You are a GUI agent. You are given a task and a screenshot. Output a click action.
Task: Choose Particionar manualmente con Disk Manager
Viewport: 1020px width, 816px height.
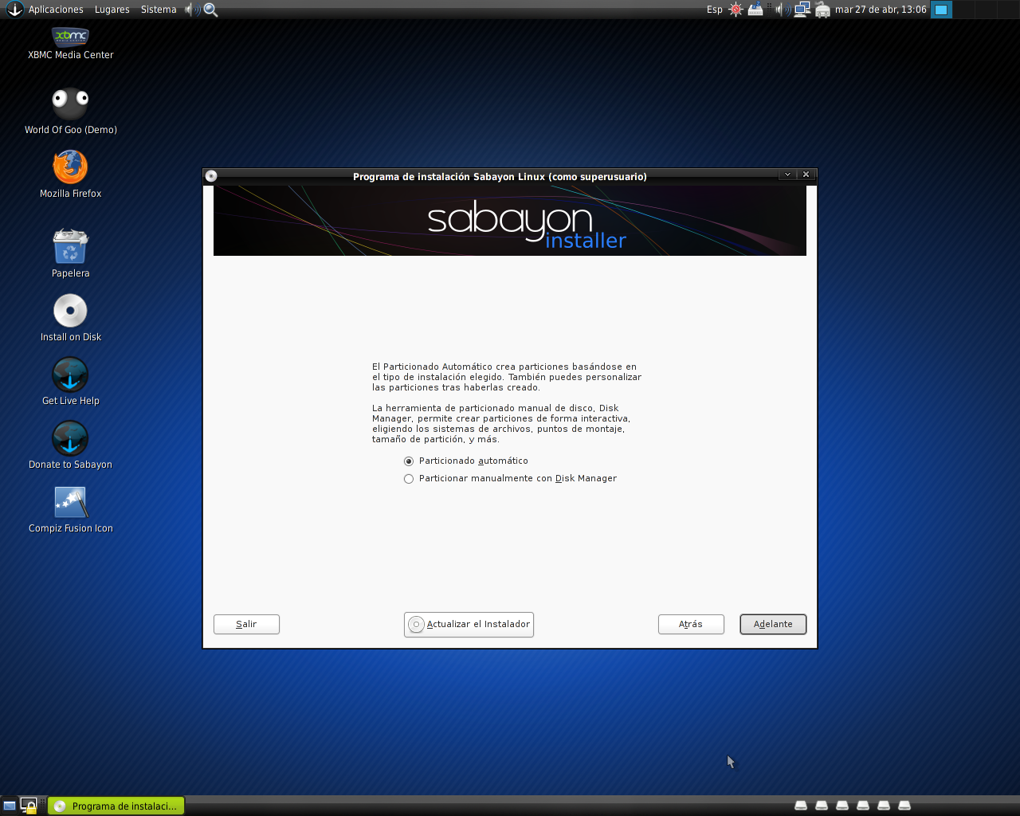(511, 479)
